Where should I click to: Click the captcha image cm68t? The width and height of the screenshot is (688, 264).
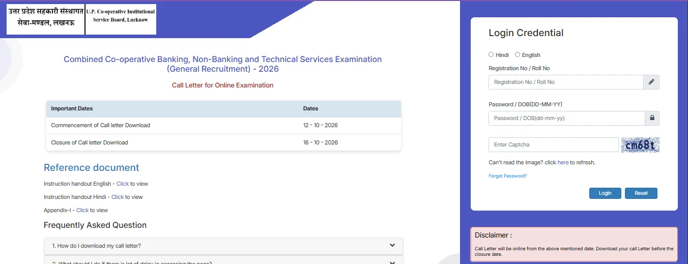[x=640, y=145]
